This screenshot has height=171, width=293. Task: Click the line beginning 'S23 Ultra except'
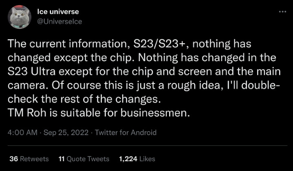tap(144, 72)
